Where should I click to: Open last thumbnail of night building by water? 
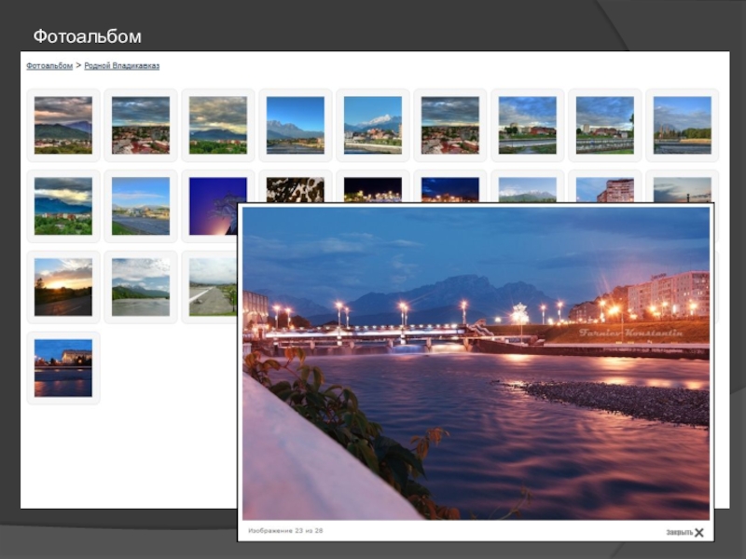click(63, 367)
